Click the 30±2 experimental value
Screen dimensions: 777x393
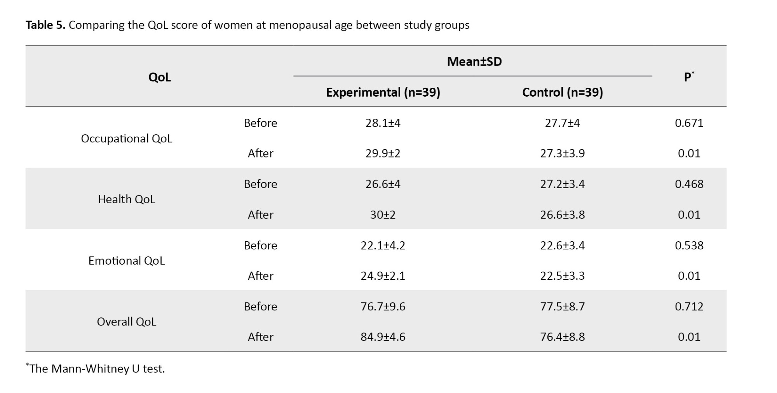[383, 215]
